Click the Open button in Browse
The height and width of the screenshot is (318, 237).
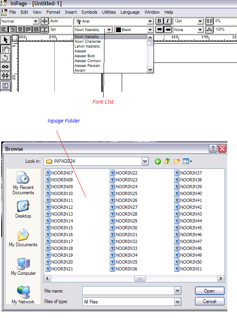coord(210,291)
